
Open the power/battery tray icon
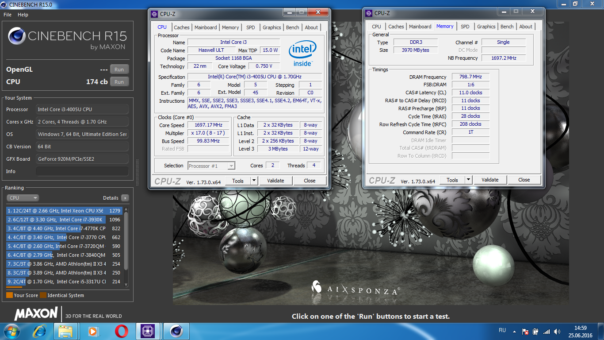pyautogui.click(x=536, y=332)
